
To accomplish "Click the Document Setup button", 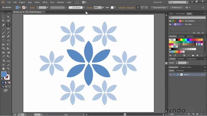I will click(x=159, y=7).
